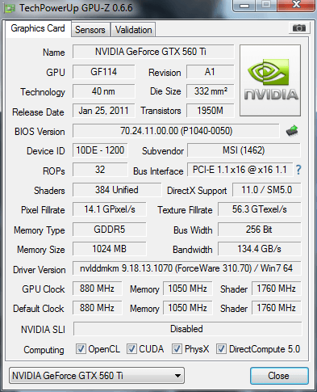This screenshot has width=317, height=392.
Task: Click the Name field showing GTX 560 Ti
Action: tap(153, 52)
